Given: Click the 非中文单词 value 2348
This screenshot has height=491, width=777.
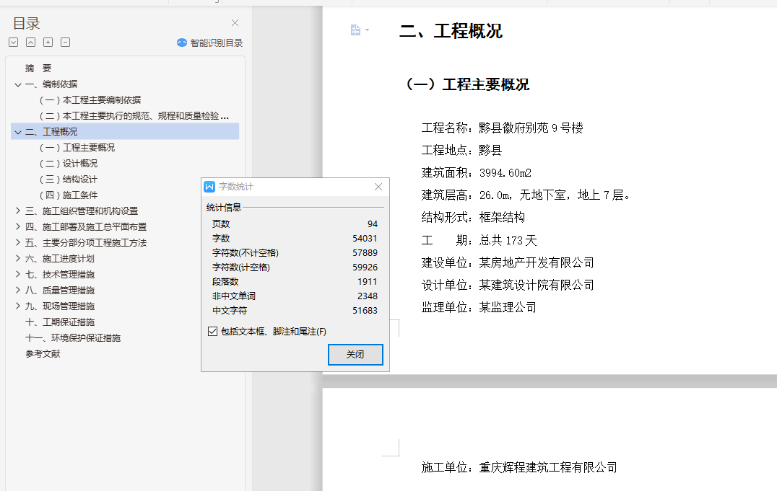Looking at the screenshot, I should [x=367, y=296].
